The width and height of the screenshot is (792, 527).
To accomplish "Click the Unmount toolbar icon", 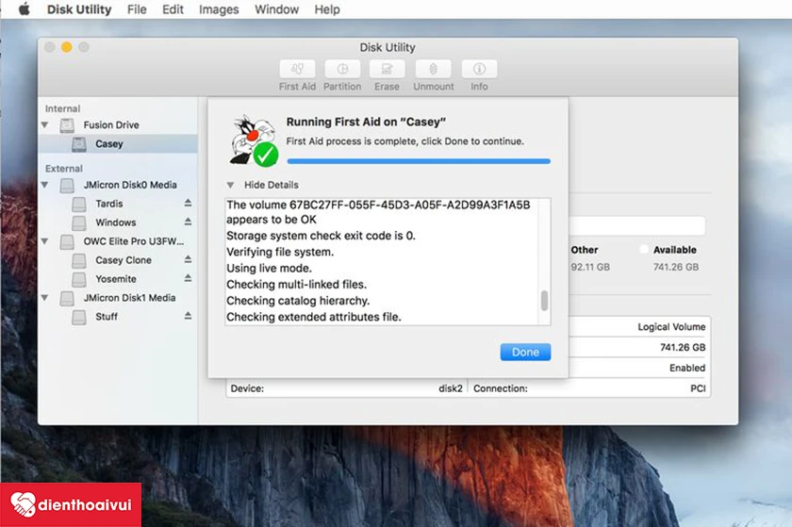I will pyautogui.click(x=434, y=69).
